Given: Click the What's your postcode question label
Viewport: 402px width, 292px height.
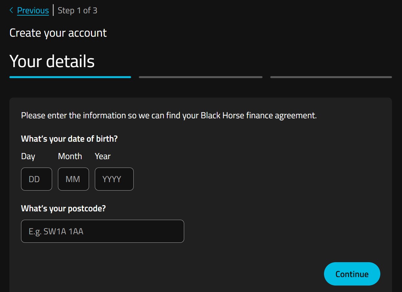Looking at the screenshot, I should coord(63,208).
